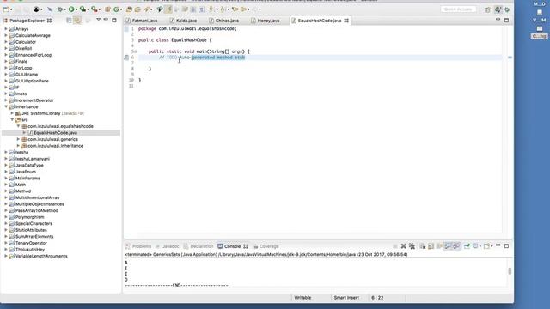Image resolution: width=550 pixels, height=309 pixels.
Task: Clear the console with the Clear Console icon
Action: [x=422, y=246]
